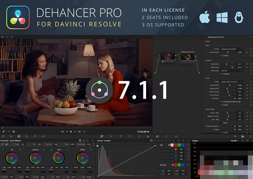This screenshot has height=179, width=253.
Task: Collapse the Film section
Action: 205,45
